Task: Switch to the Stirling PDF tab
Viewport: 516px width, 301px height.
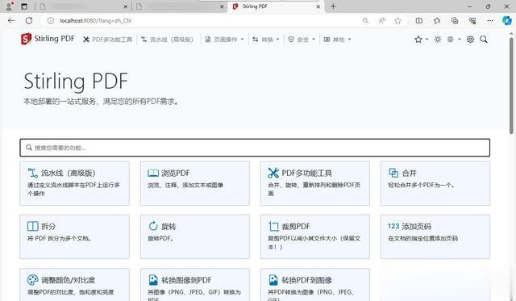Action: [x=276, y=6]
